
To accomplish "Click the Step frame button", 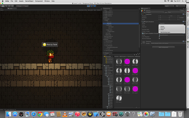I will [x=95, y=6].
